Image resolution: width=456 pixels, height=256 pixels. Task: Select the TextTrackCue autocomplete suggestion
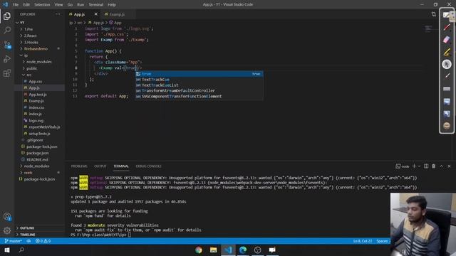[x=199, y=80]
